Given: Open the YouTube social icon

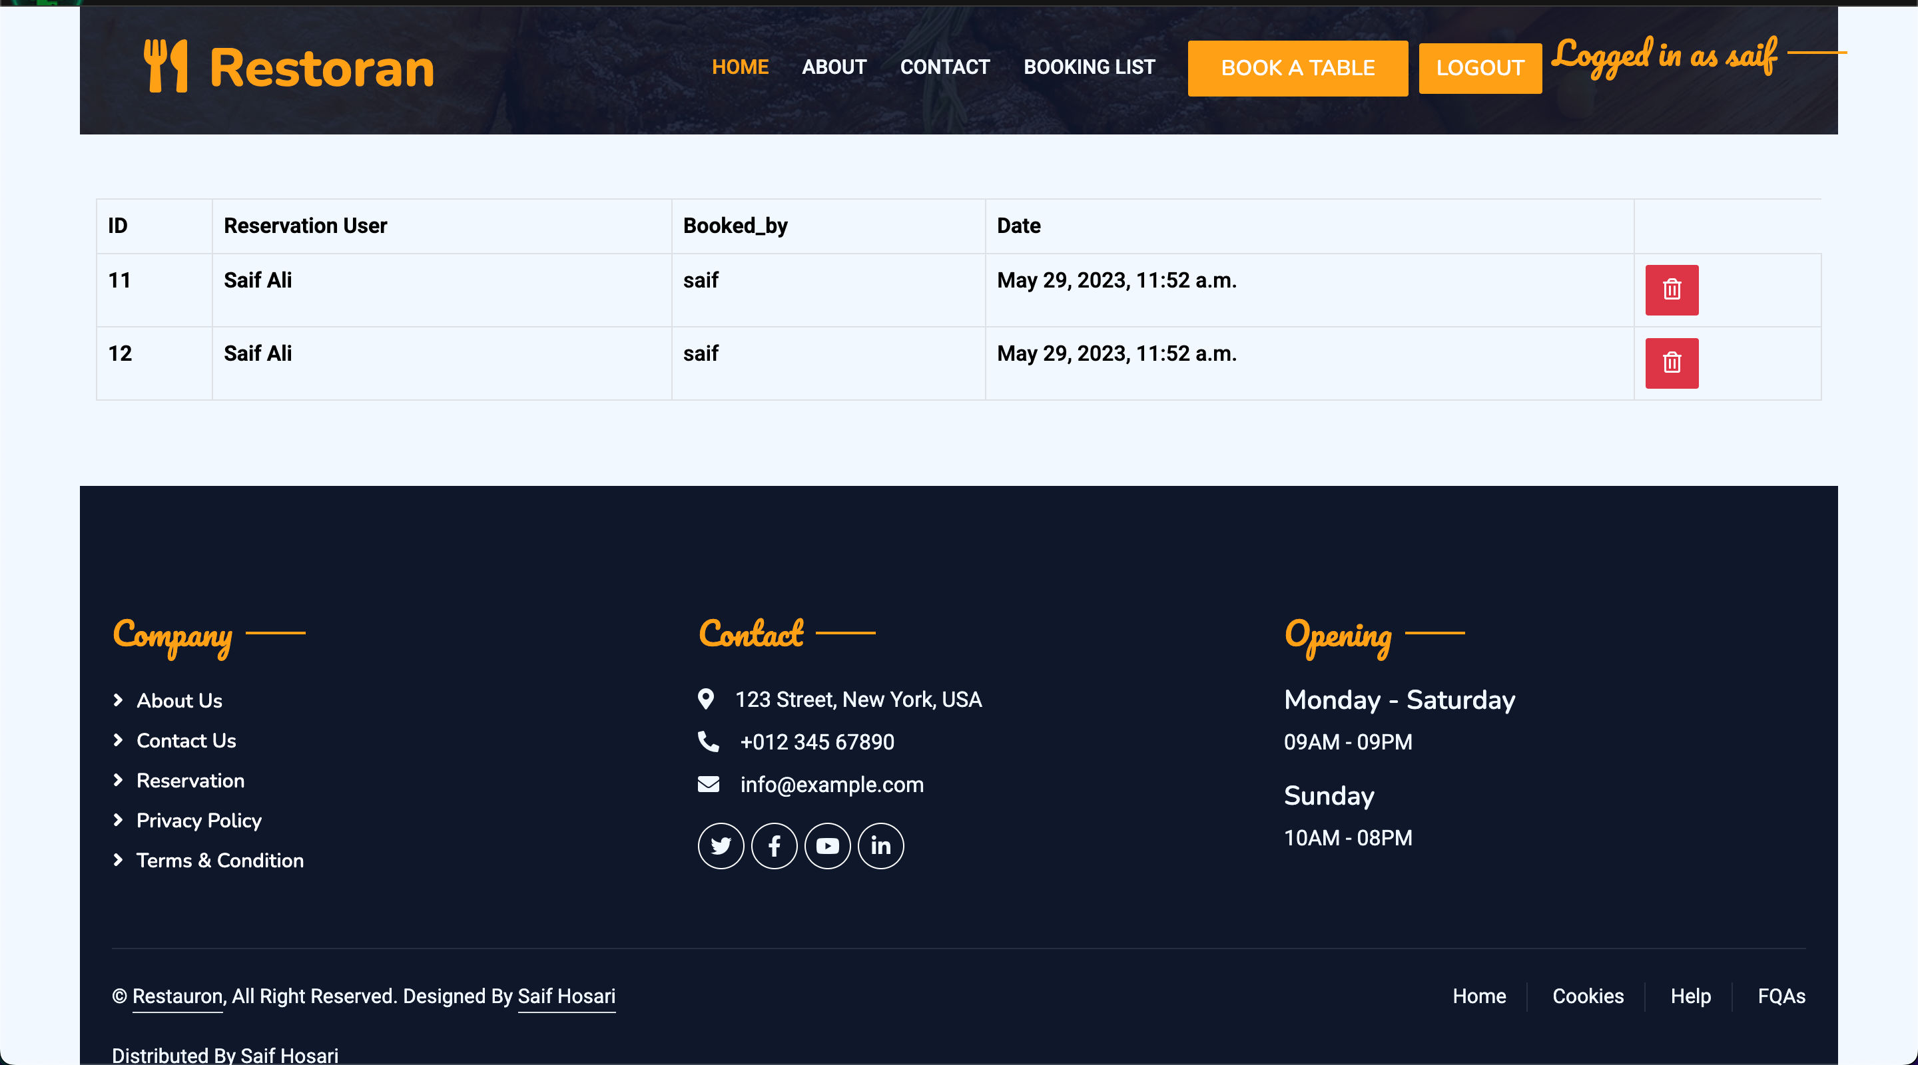Looking at the screenshot, I should (x=827, y=845).
